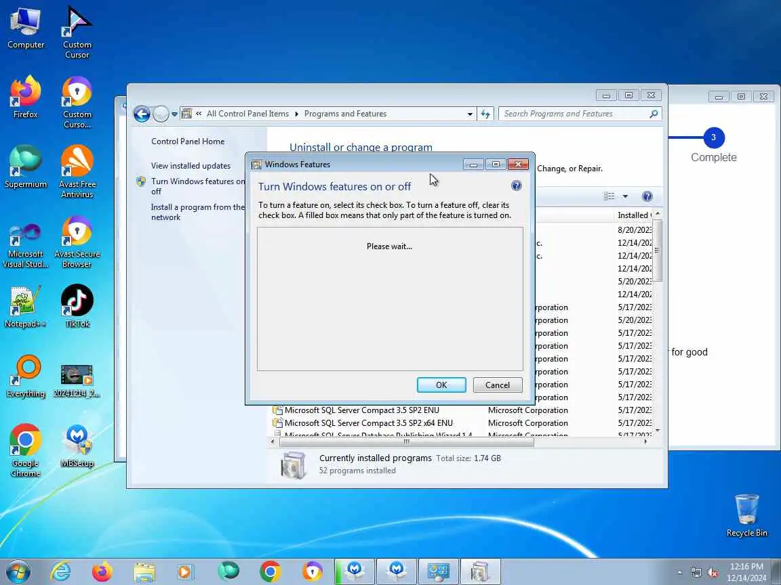The width and height of the screenshot is (781, 585).
Task: Switch to first Malwarebytes taskbar window
Action: (355, 571)
